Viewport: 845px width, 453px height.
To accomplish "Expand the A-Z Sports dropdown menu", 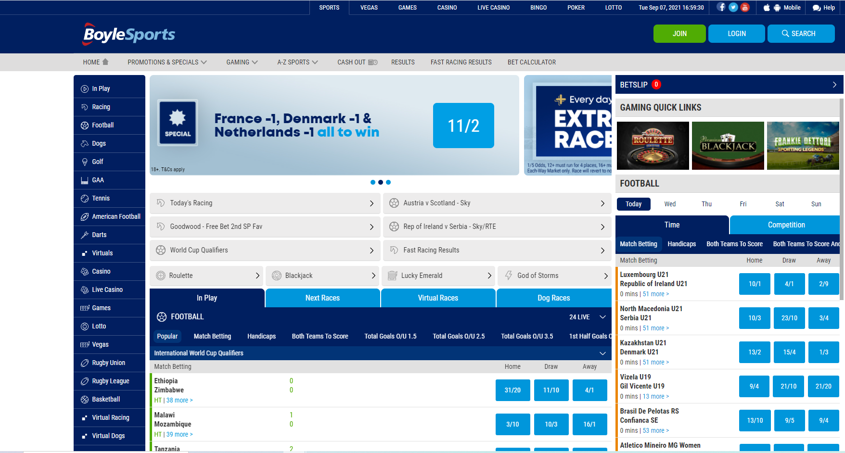I will click(x=297, y=62).
